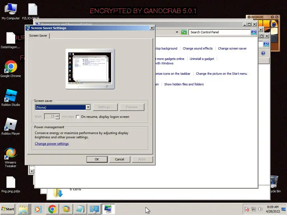
Task: Click Control Panel search magnifier button
Action: click(254, 32)
